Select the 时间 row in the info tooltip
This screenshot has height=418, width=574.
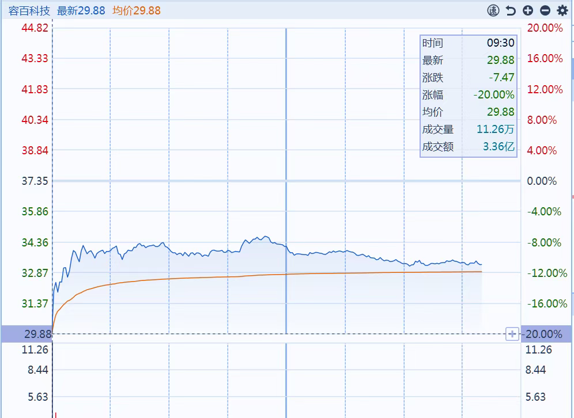433,43
